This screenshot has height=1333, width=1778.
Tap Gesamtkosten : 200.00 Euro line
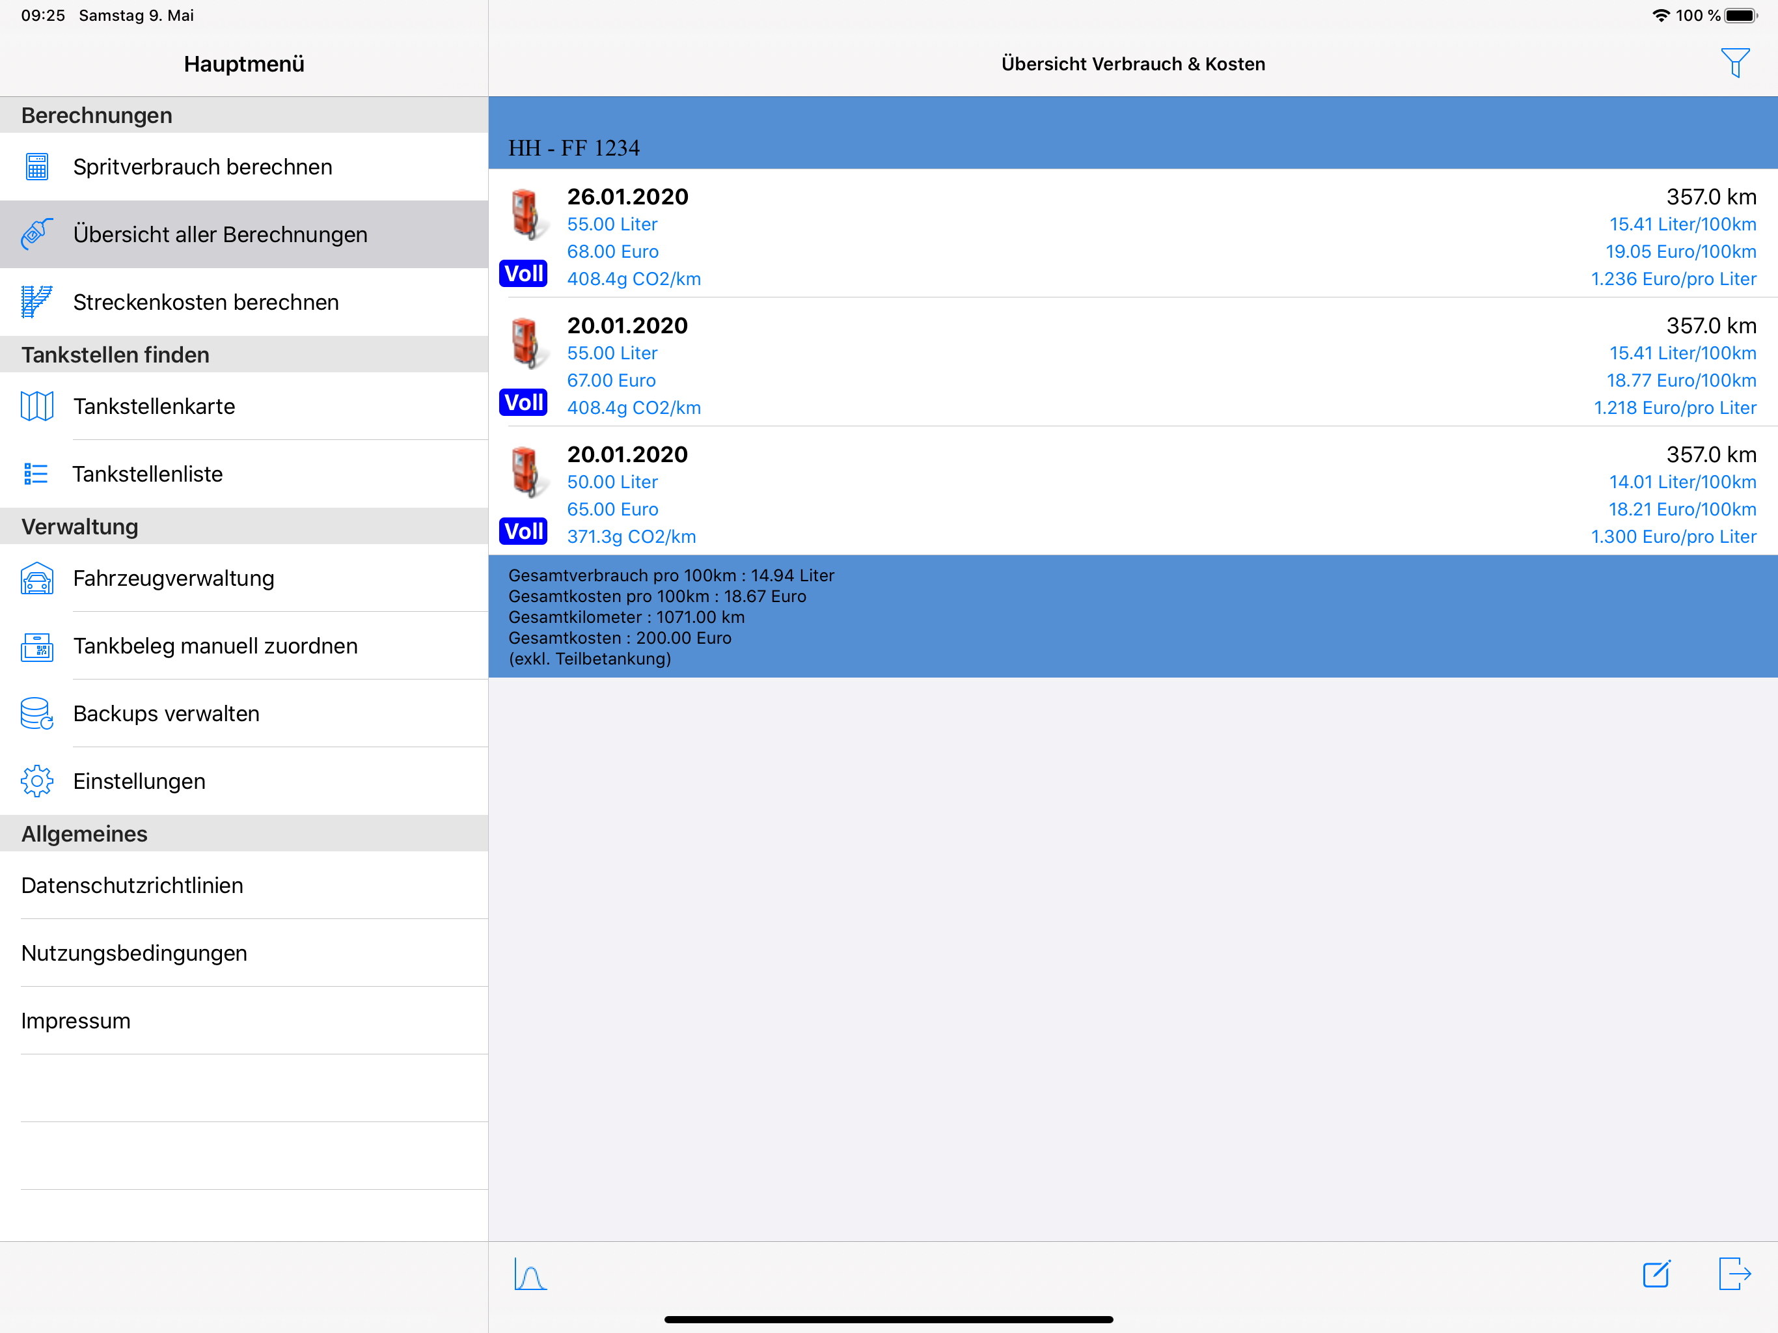pos(620,639)
